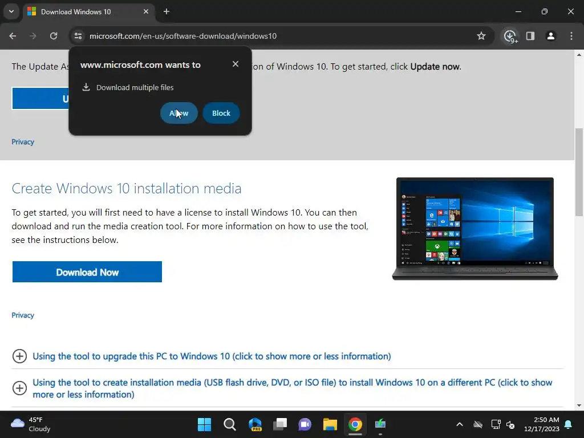Open a new browser tab
Screen dimensions: 584x438
167,11
